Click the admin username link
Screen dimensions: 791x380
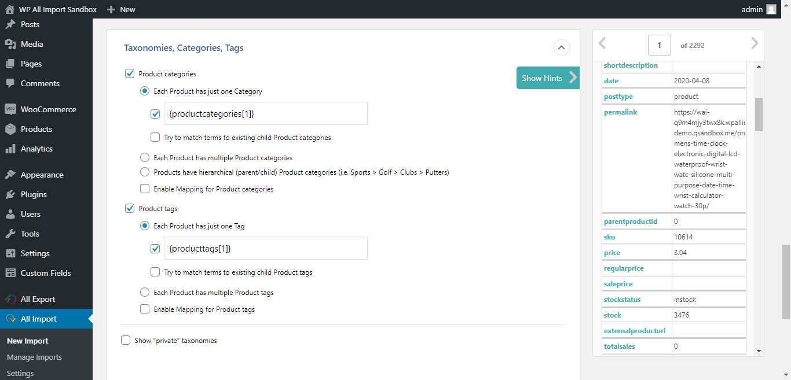coord(752,9)
